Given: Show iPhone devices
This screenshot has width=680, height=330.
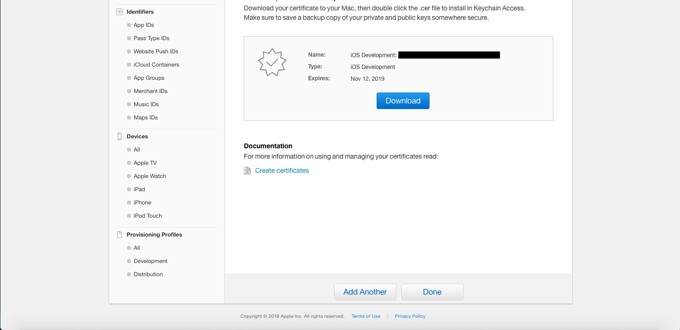Looking at the screenshot, I should coord(142,203).
